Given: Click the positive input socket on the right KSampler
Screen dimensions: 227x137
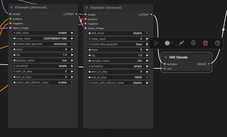Looking at the screenshot, I should [86, 19].
